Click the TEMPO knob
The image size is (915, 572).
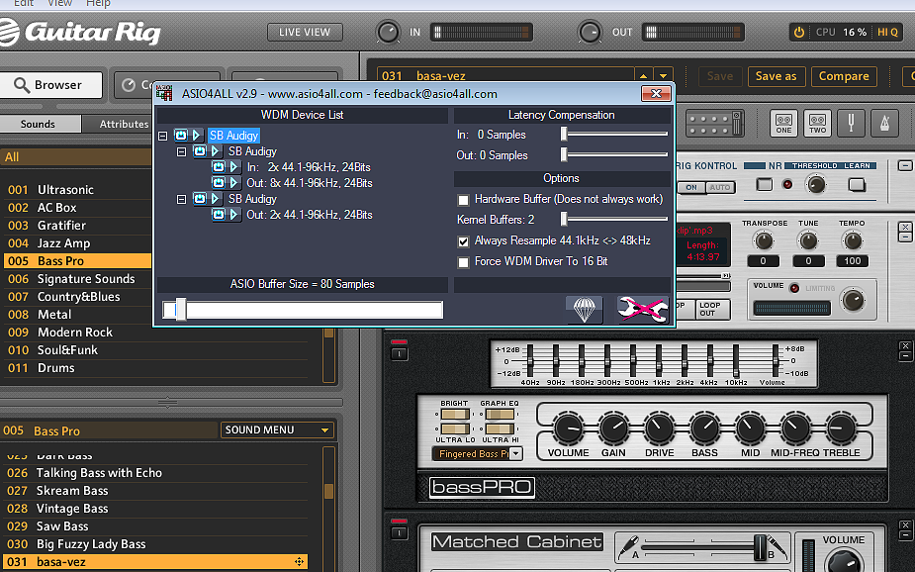853,239
